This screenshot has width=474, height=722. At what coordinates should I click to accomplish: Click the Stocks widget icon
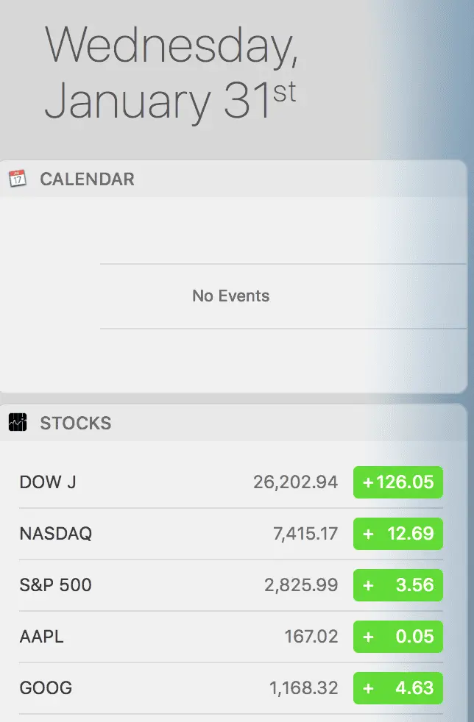[x=18, y=422]
